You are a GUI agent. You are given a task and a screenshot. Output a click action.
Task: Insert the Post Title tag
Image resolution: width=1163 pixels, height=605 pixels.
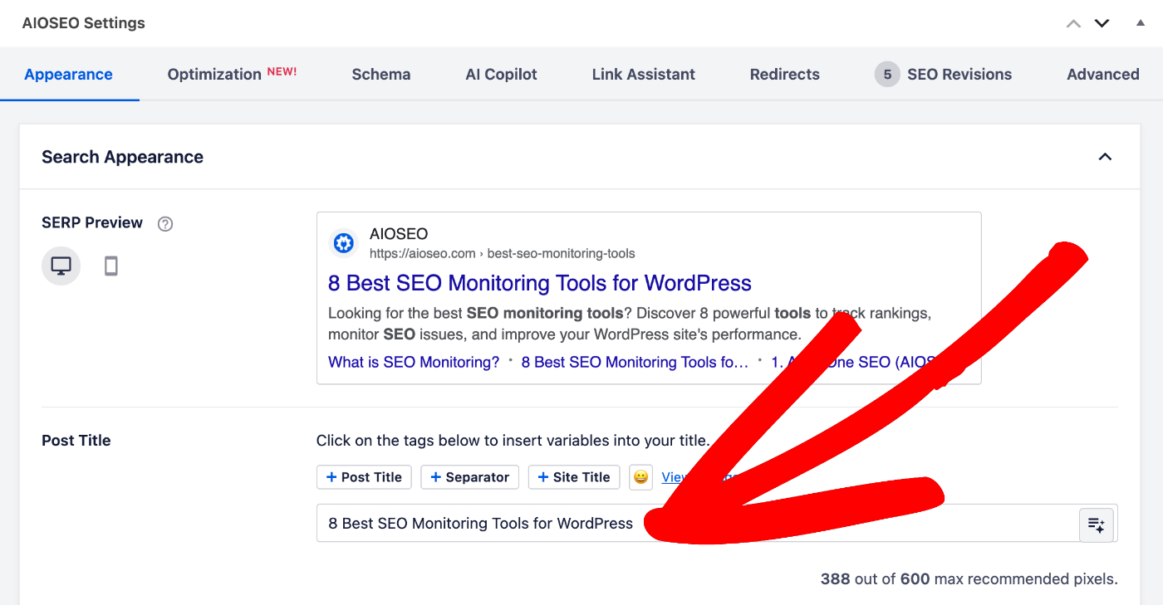(x=364, y=477)
